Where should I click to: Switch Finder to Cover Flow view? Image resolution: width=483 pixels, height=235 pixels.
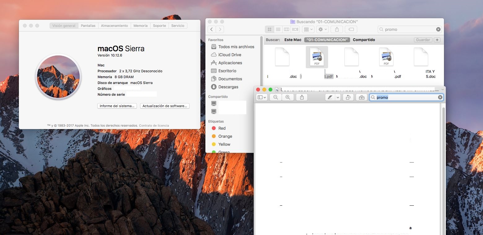coord(295,29)
